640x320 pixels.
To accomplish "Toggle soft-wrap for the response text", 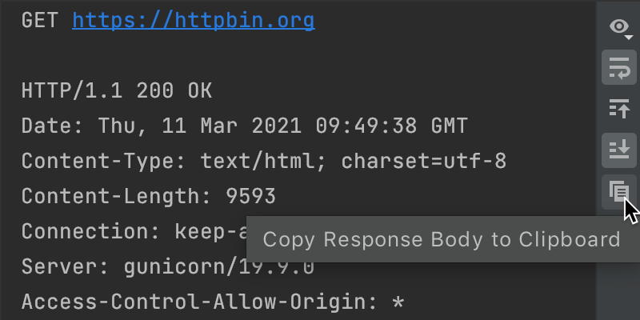I will point(618,67).
